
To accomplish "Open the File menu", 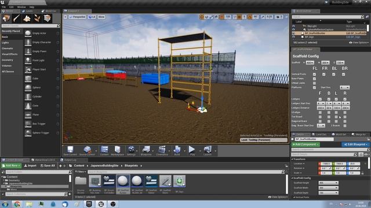I will (x=4, y=7).
